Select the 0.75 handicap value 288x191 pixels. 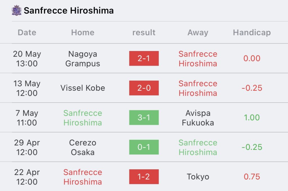(252, 177)
